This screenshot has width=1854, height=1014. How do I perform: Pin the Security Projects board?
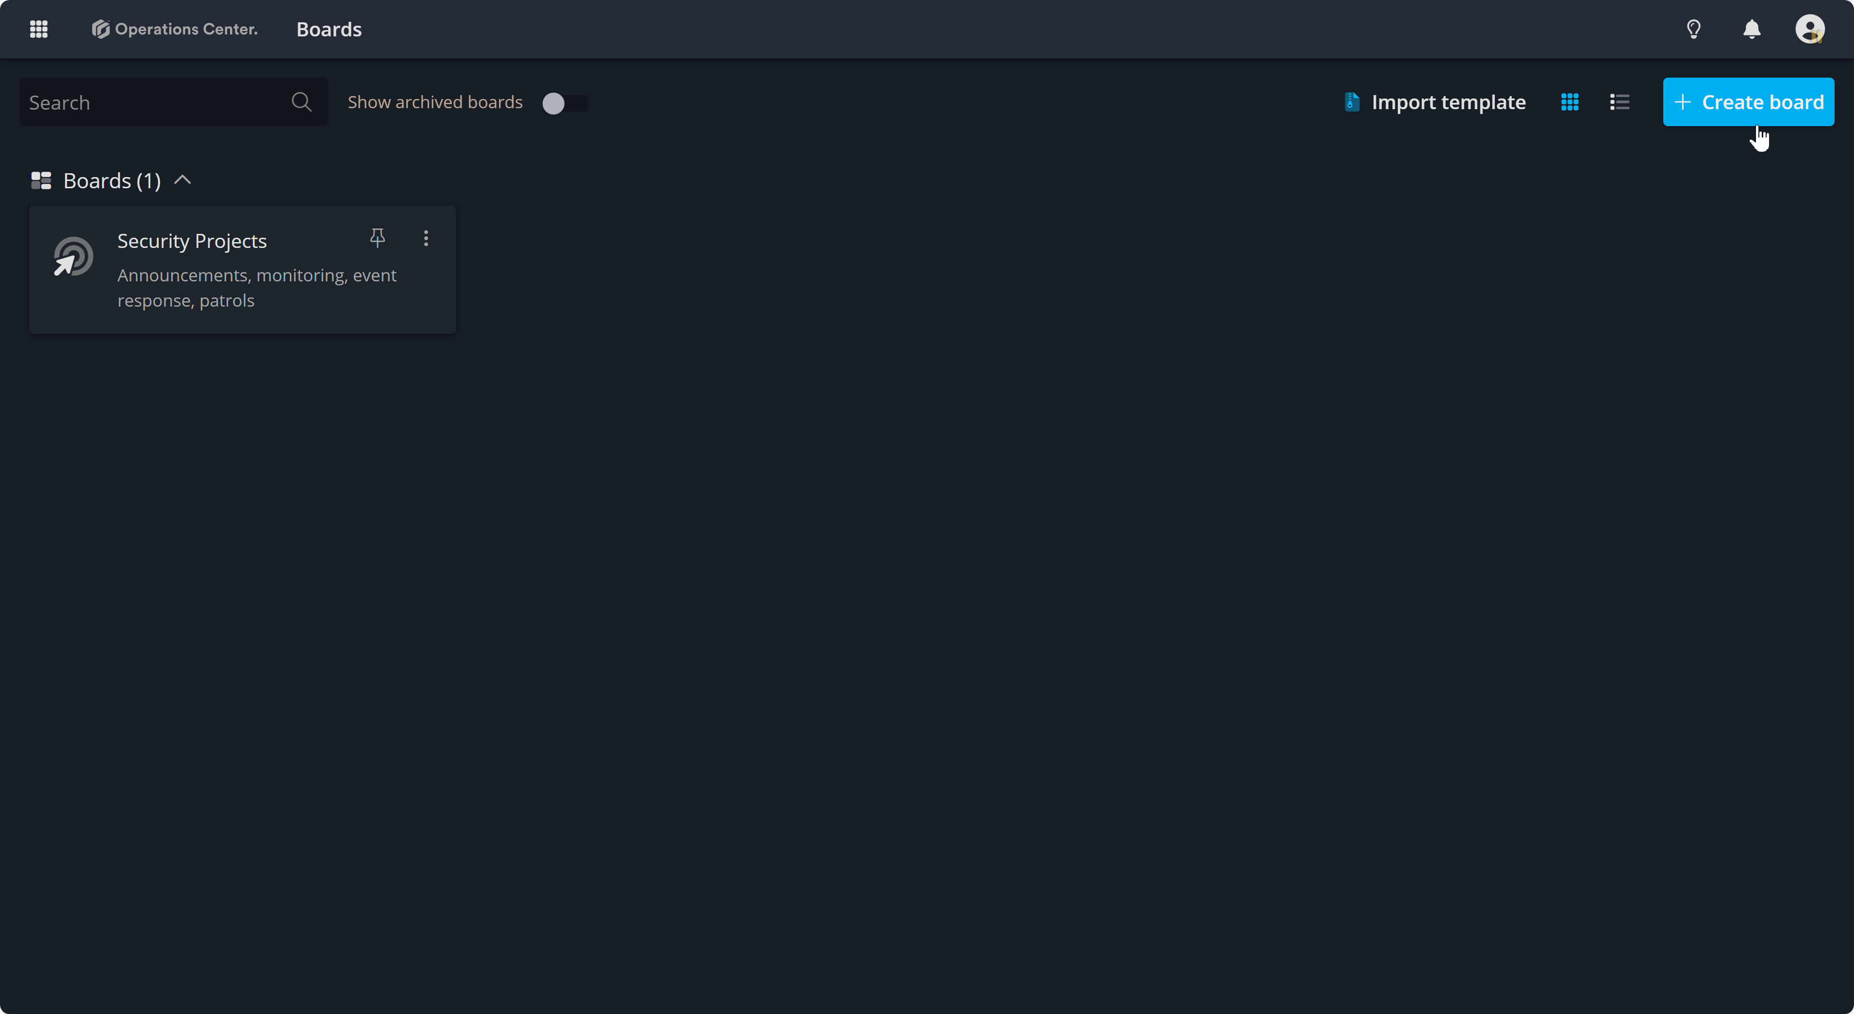377,238
